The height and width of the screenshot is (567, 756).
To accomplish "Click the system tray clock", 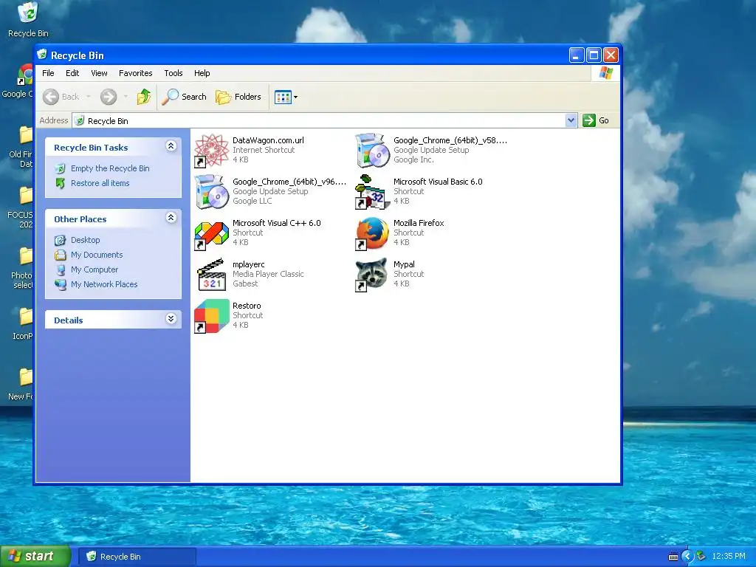I will coord(728,557).
